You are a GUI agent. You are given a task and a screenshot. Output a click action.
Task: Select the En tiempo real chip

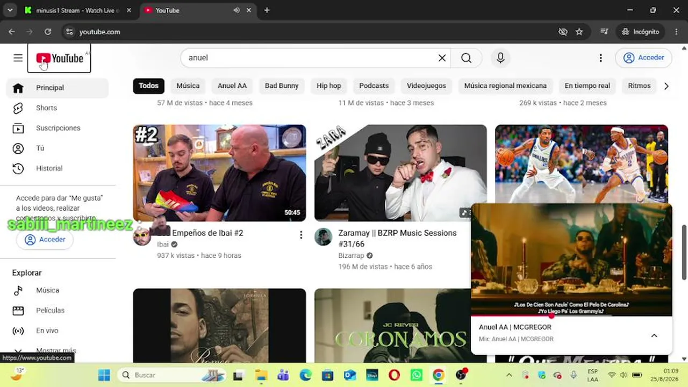[x=587, y=86]
